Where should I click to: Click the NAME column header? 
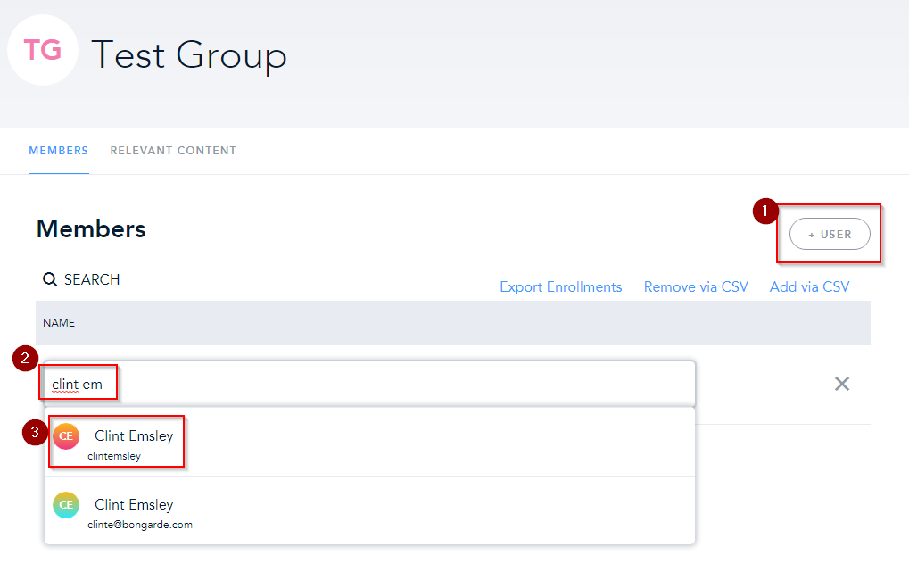coord(59,323)
